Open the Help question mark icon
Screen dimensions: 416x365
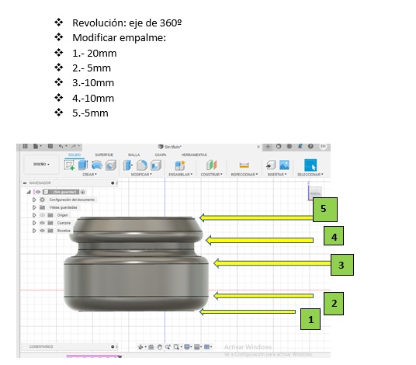[310, 146]
